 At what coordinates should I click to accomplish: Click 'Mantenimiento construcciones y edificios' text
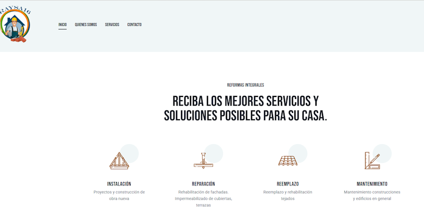click(x=372, y=195)
